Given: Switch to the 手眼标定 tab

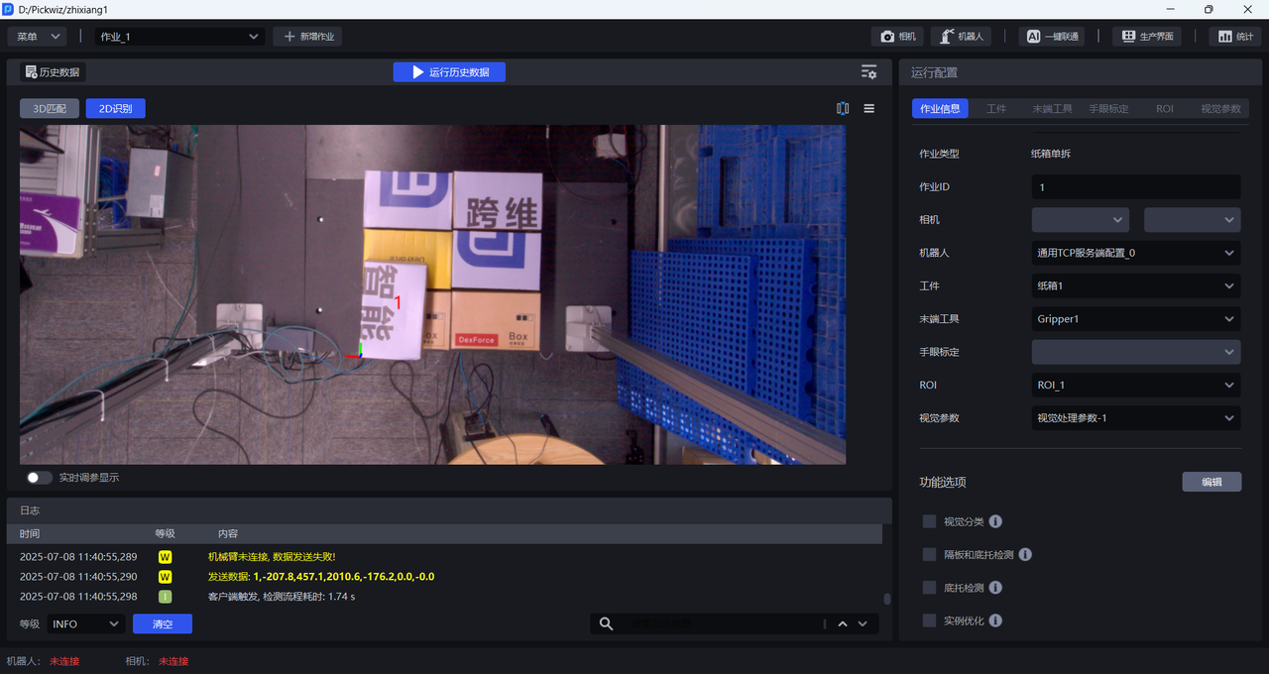Looking at the screenshot, I should (1108, 109).
